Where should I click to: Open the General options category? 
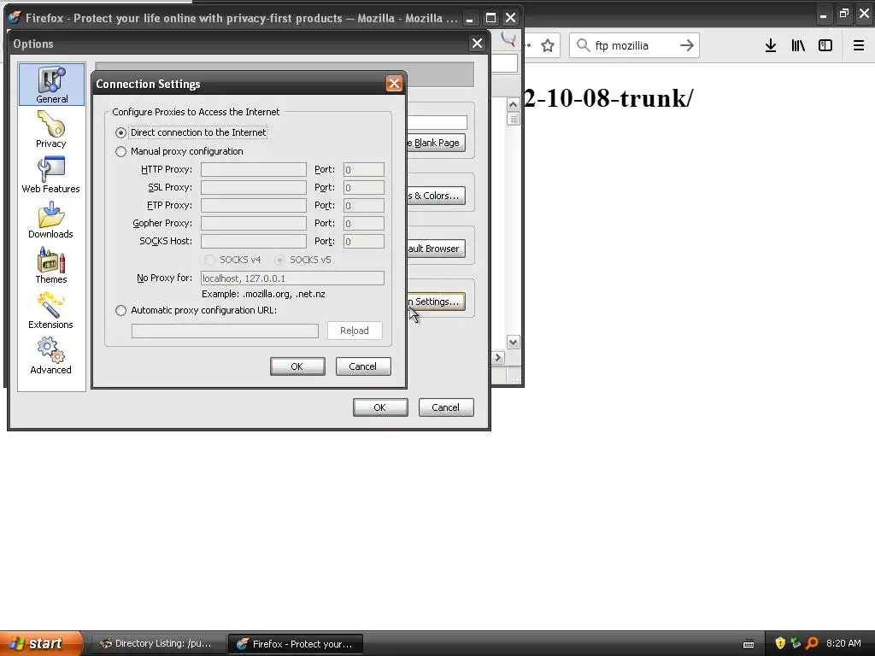(51, 85)
